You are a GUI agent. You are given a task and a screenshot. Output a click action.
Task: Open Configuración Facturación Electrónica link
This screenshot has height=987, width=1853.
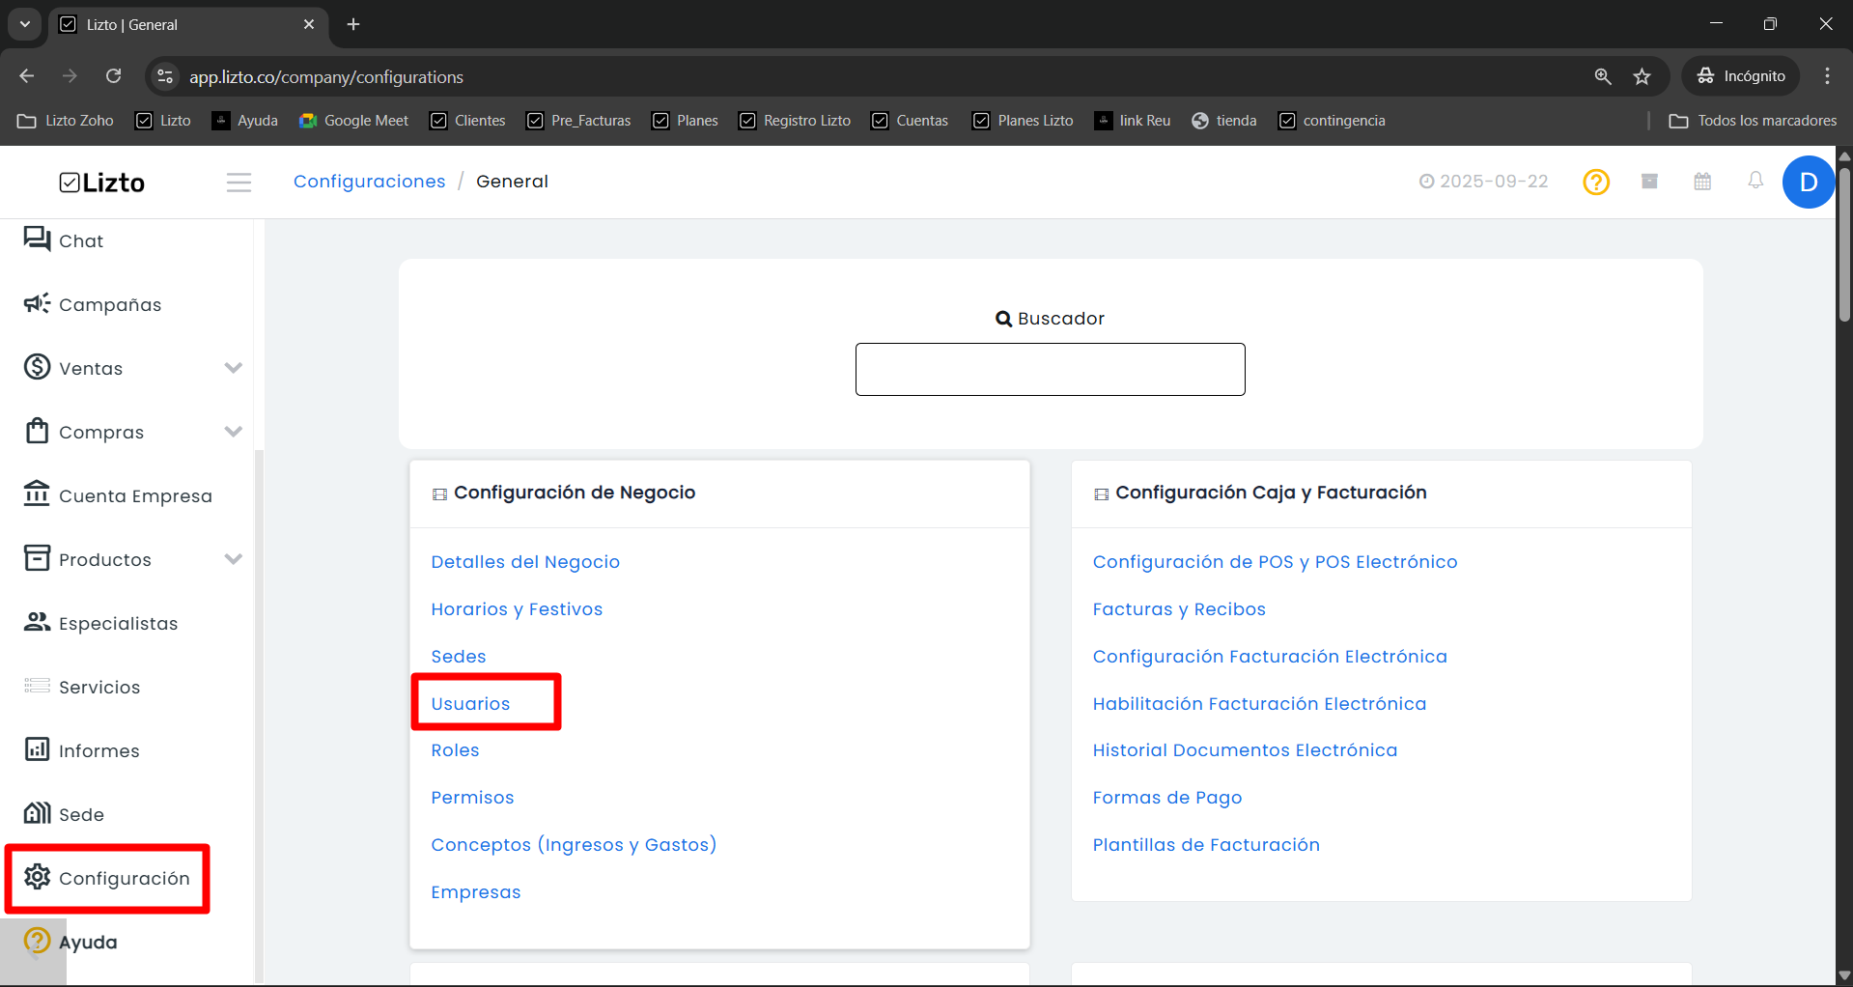1270,657
